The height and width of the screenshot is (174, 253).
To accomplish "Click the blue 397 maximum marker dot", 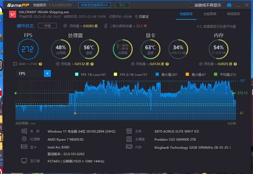I will coord(104,81).
